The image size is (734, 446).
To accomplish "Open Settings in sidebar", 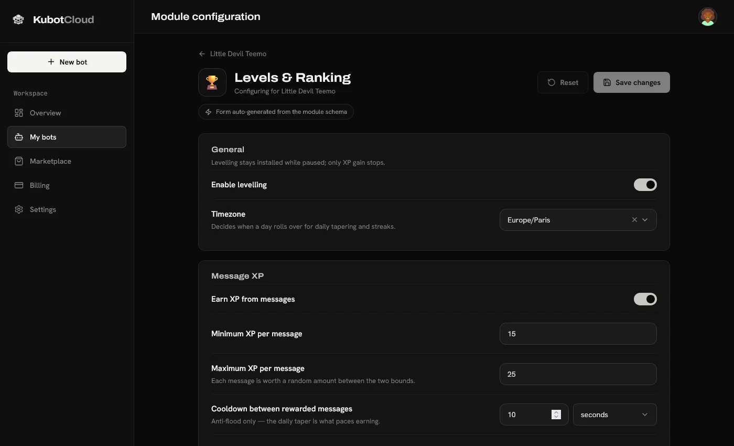I will click(x=67, y=209).
